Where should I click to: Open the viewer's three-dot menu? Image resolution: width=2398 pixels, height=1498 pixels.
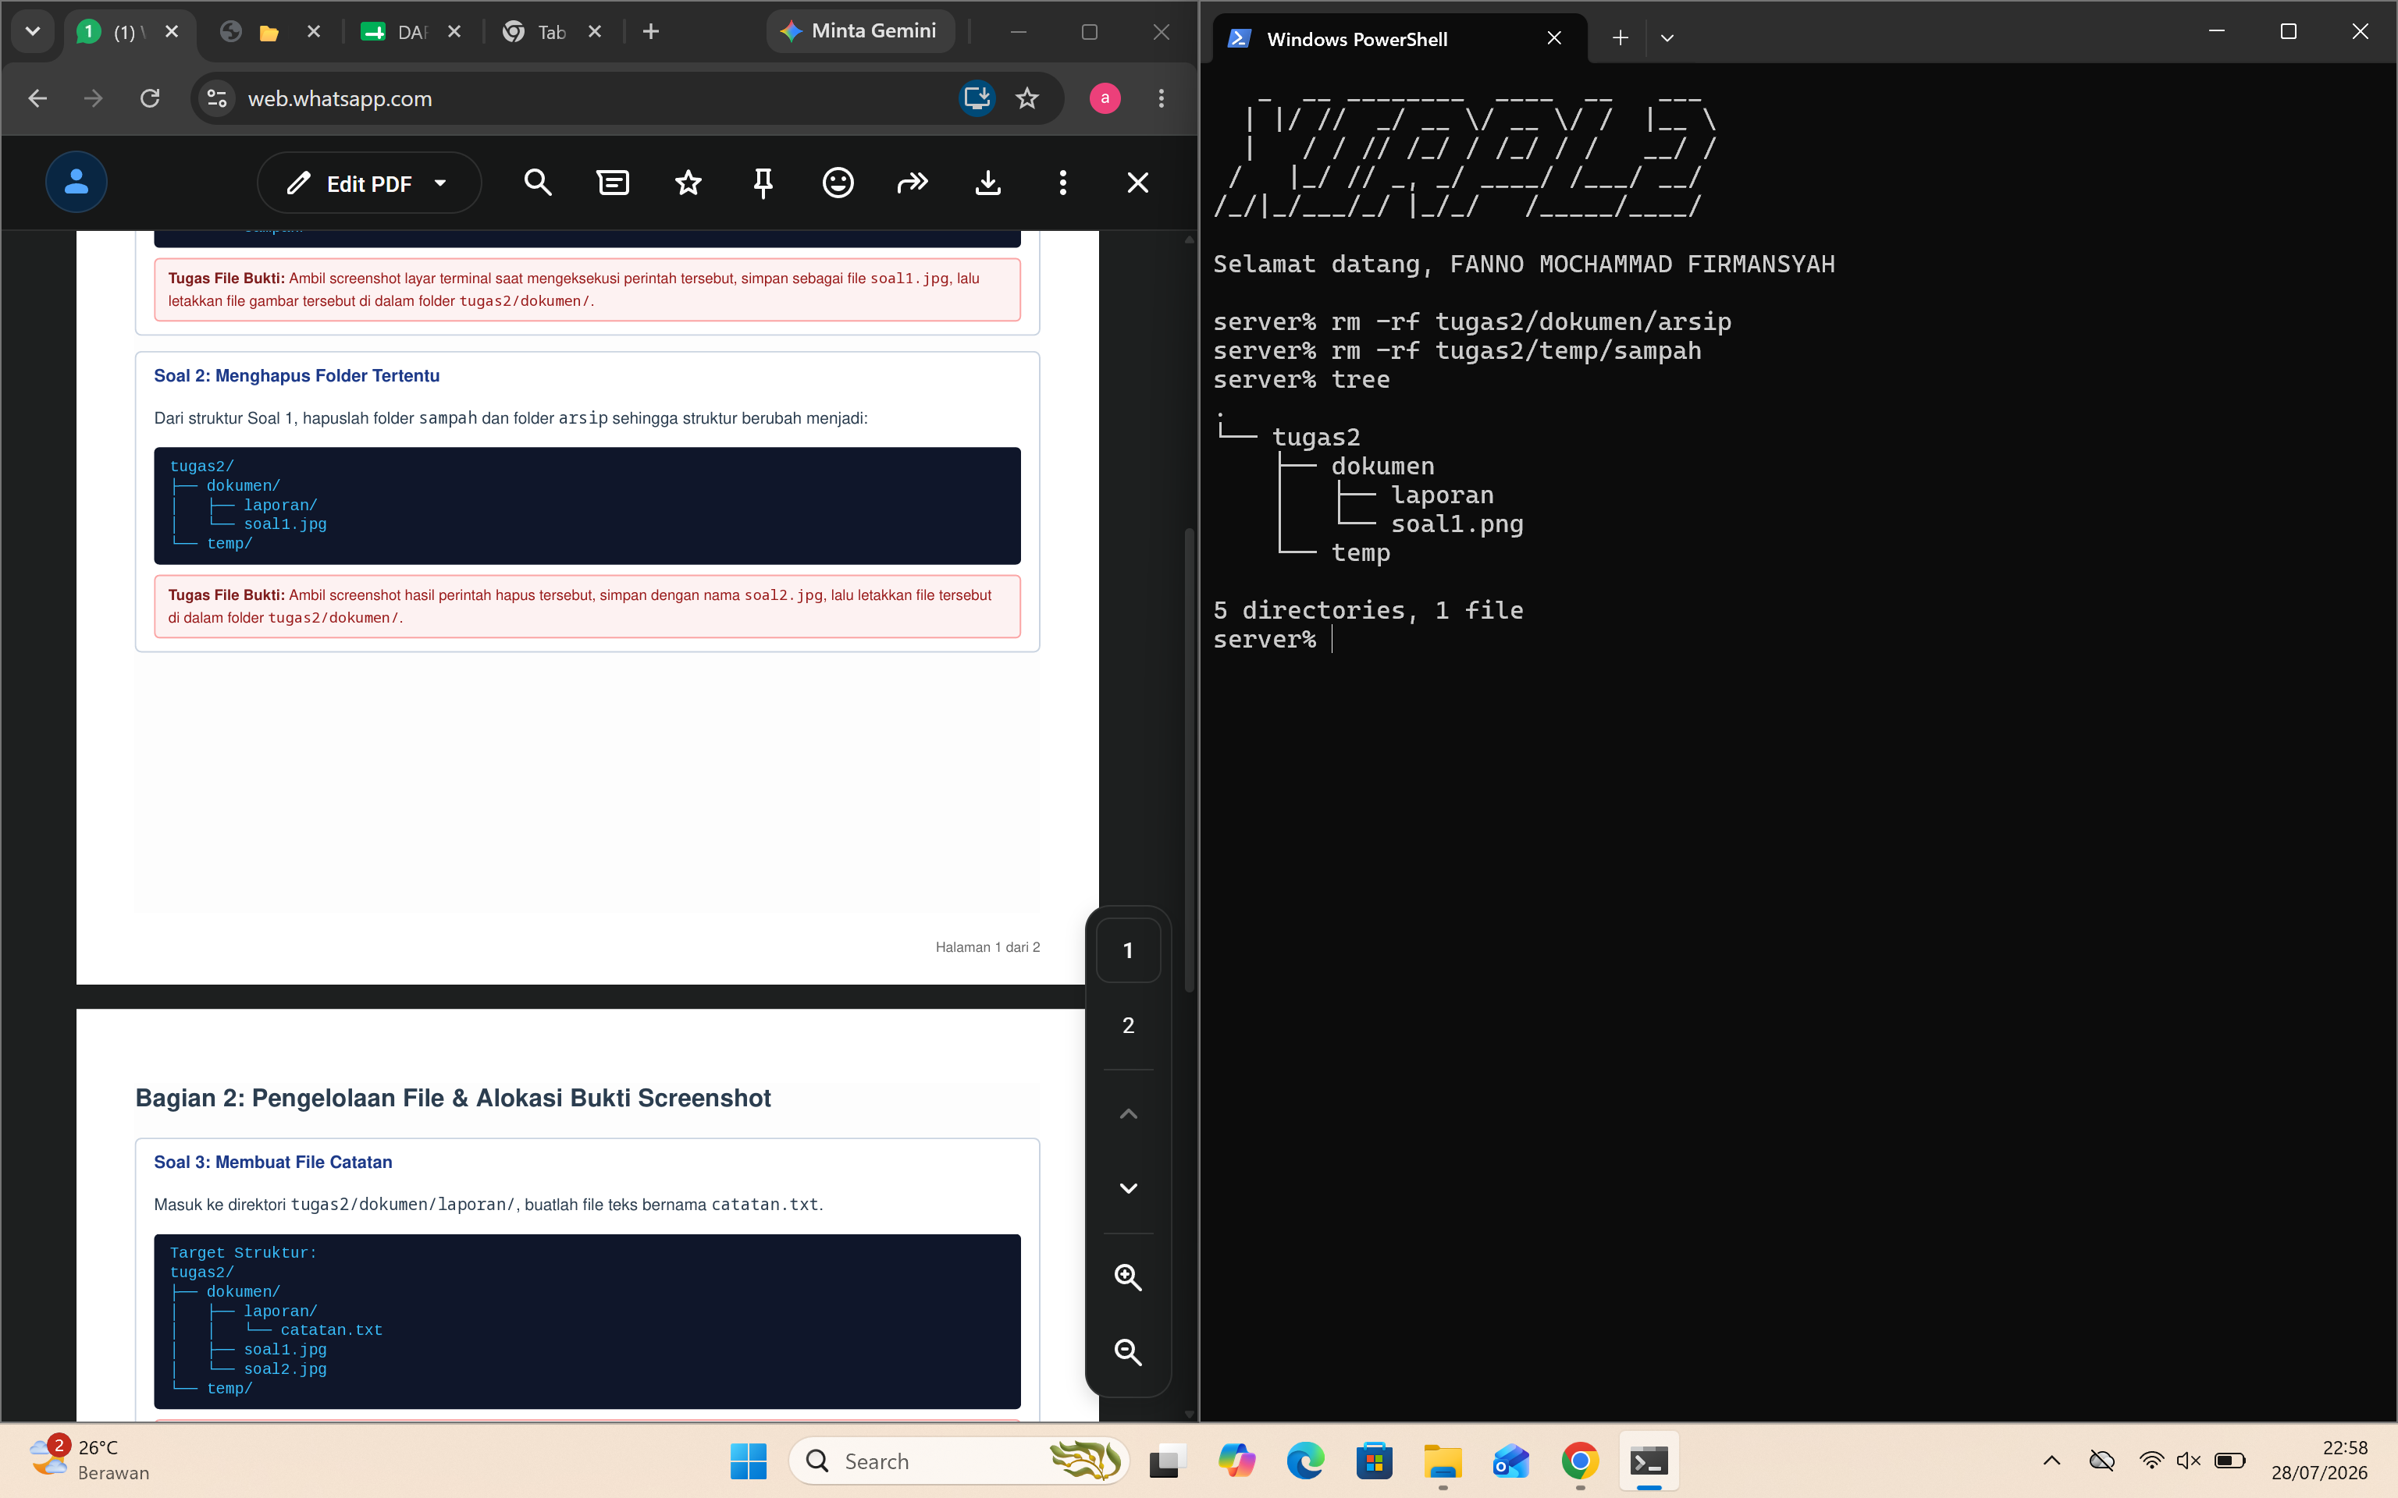[1063, 183]
